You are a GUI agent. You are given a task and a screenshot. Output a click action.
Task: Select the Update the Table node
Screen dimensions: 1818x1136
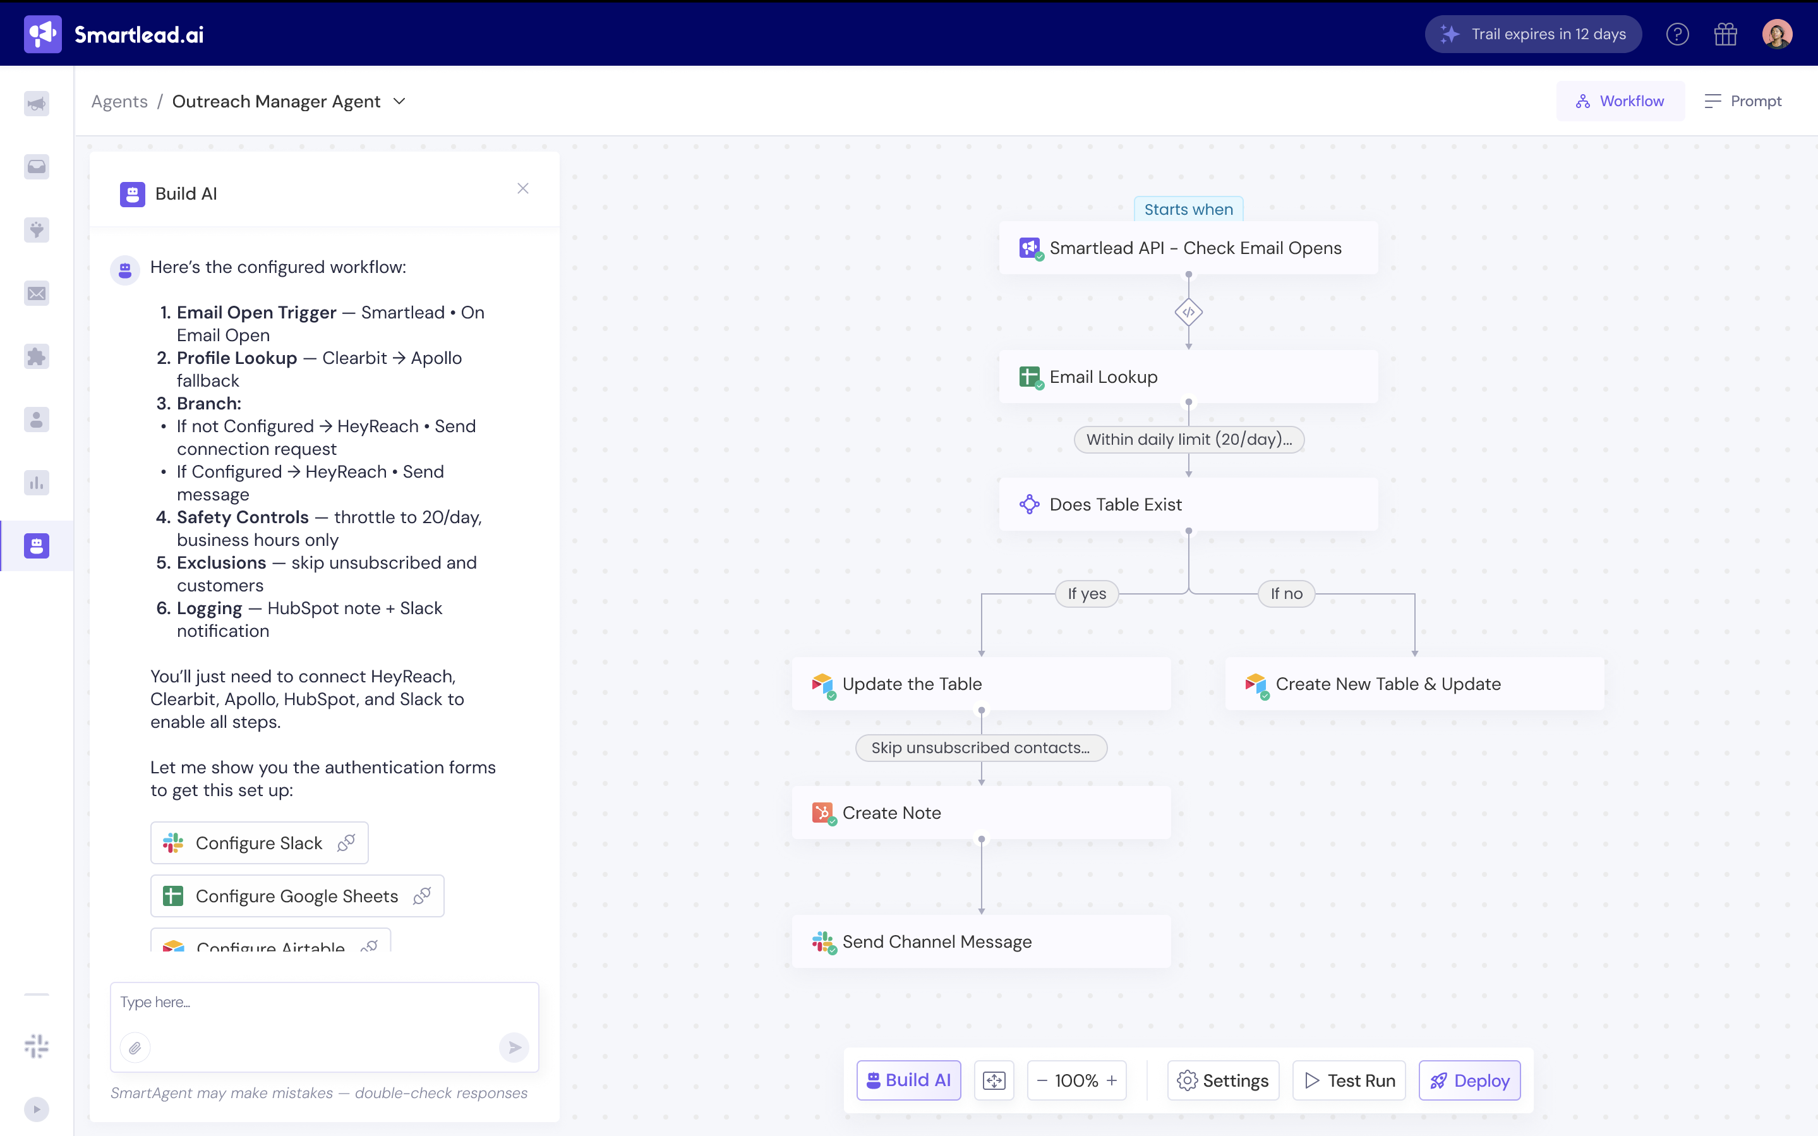pos(982,684)
